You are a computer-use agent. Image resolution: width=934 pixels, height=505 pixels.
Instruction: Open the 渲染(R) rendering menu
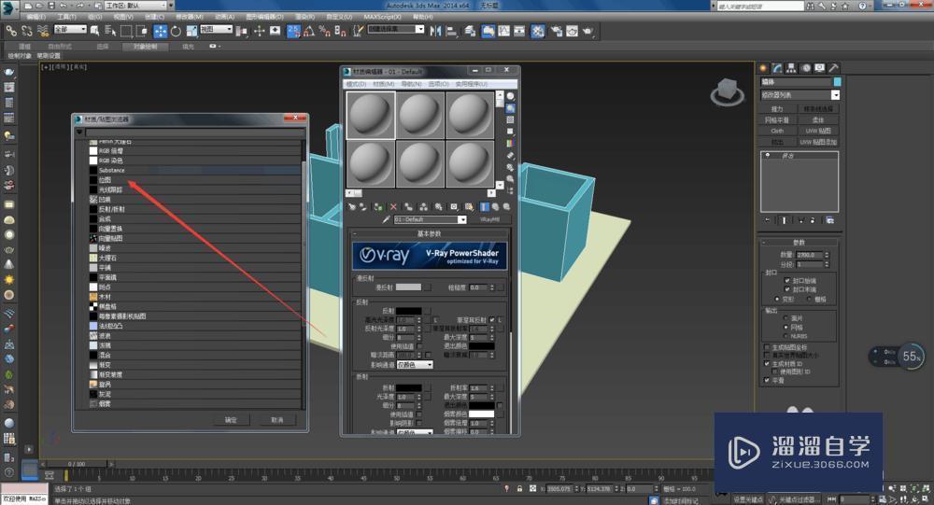click(304, 18)
